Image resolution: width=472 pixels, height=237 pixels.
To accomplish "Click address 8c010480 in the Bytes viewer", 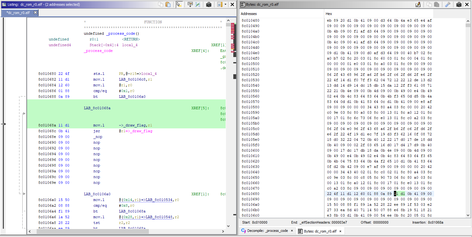I will click(251, 20).
